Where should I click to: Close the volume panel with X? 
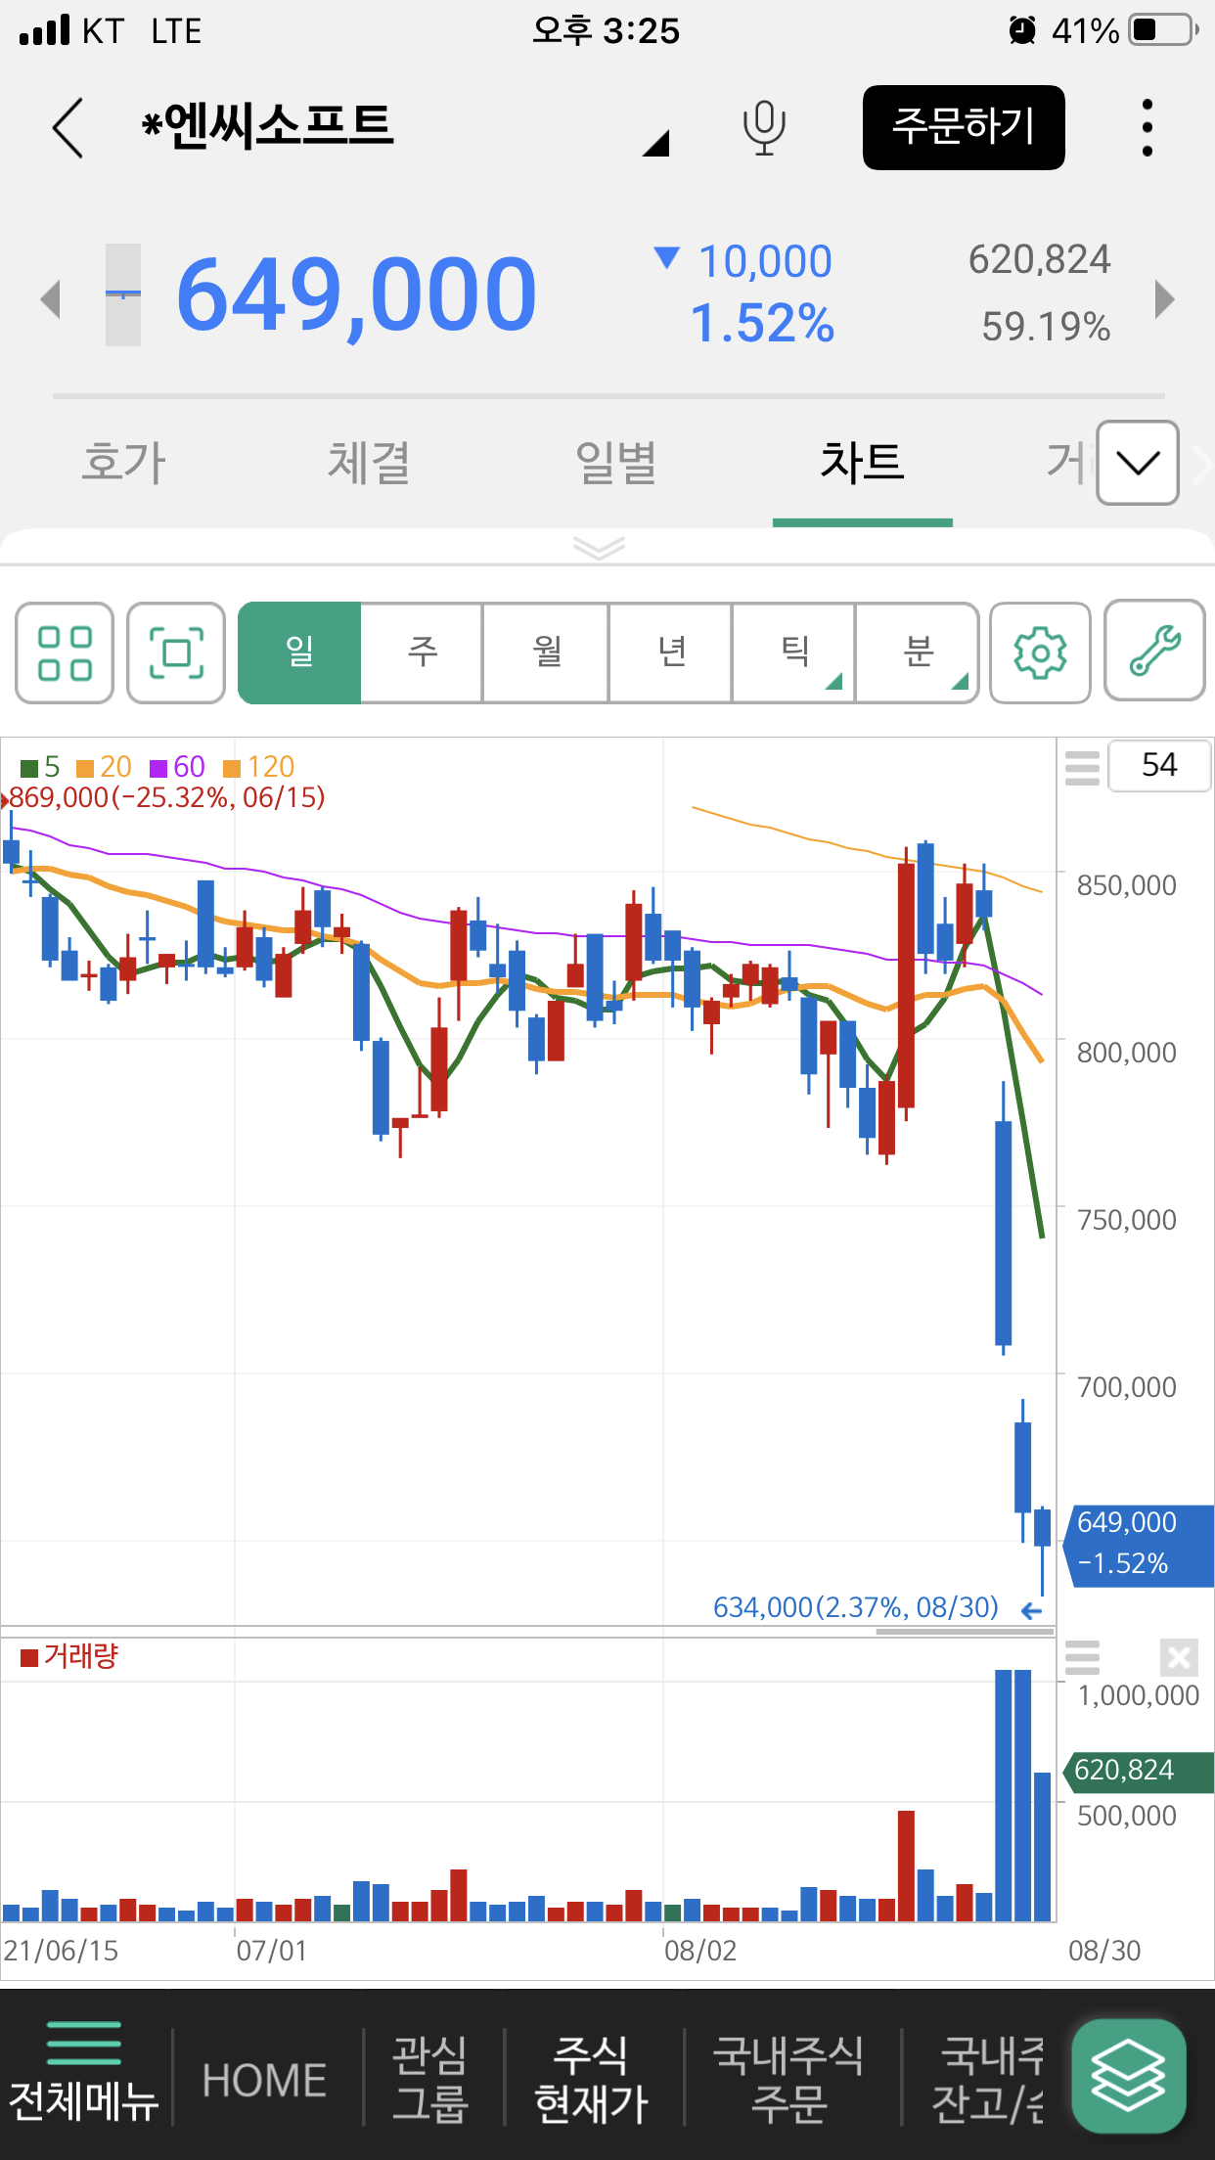(x=1179, y=1657)
